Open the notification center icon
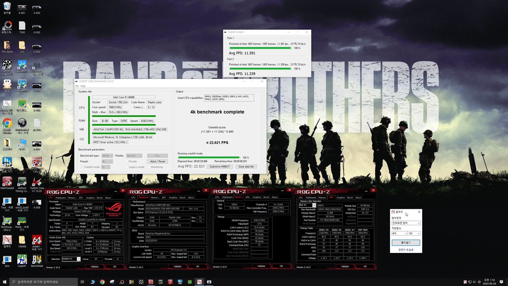This screenshot has width=508, height=286. click(501, 282)
